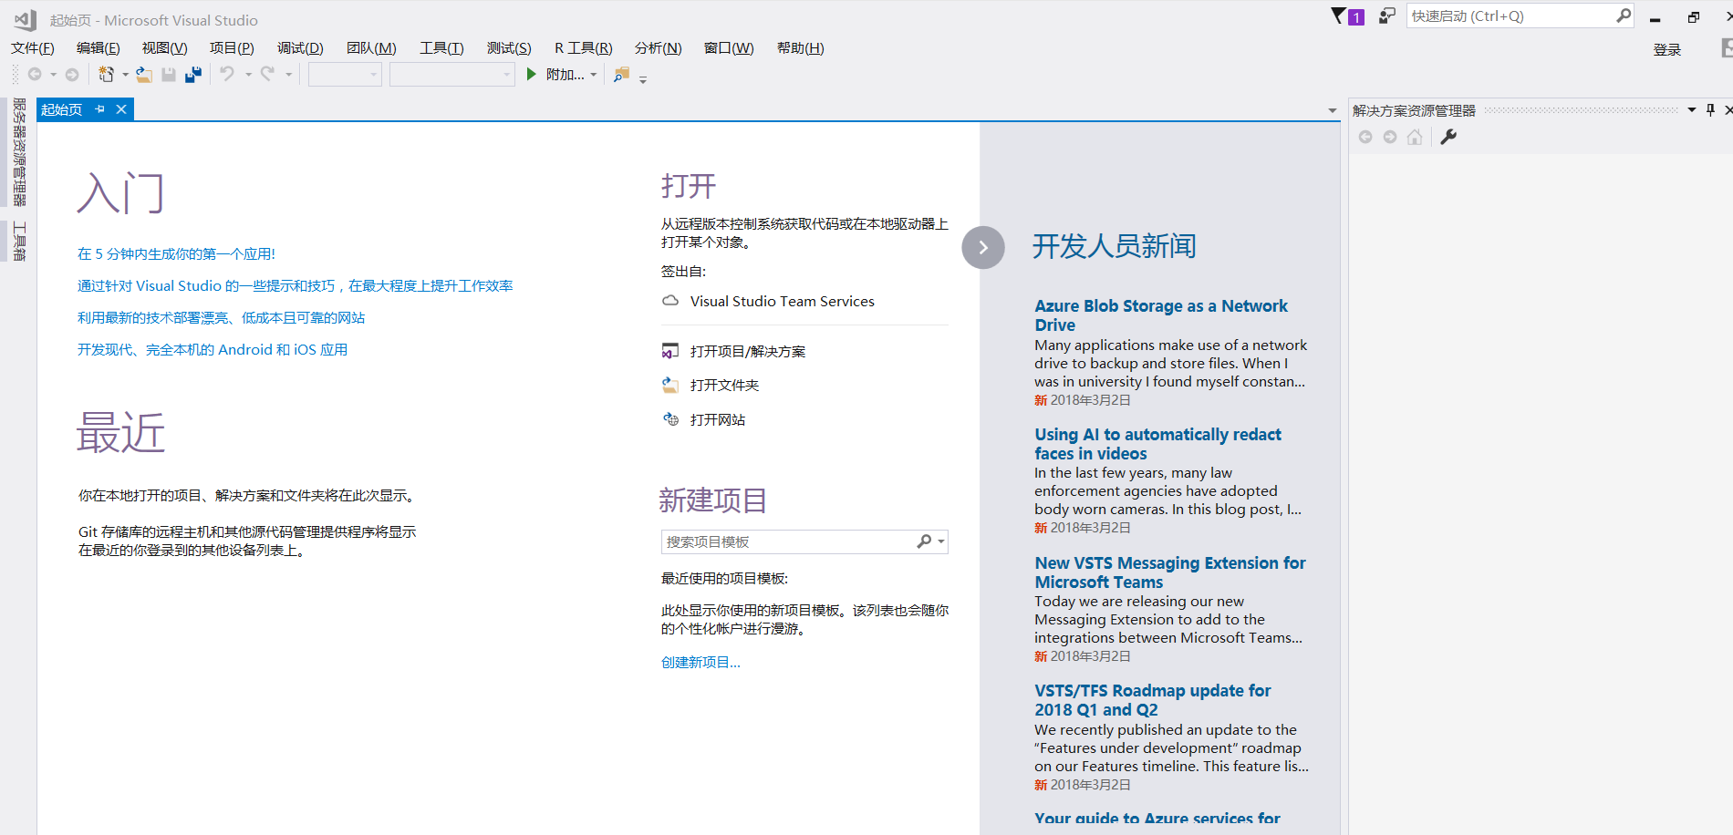Click the Save All icon

tap(192, 75)
